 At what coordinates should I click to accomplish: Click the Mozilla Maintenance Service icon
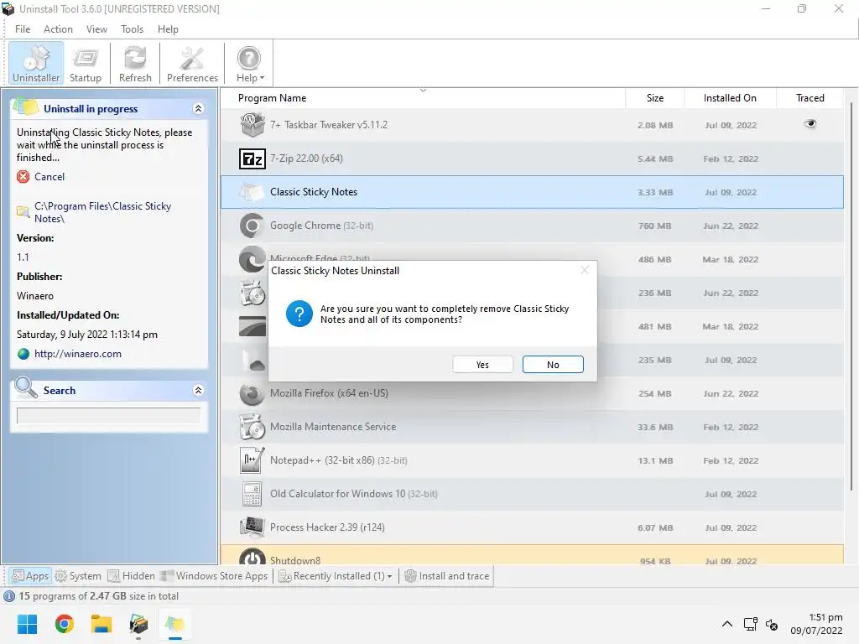(252, 427)
